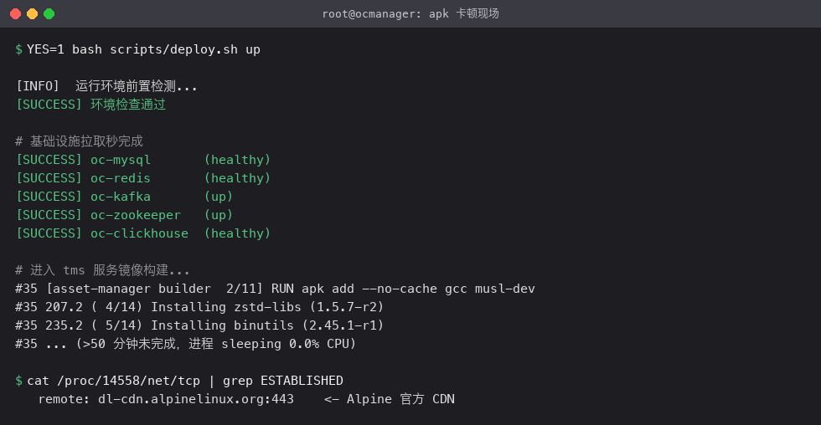Click the dl-cdn.alpinelinux.org:443 remote address

pos(196,399)
